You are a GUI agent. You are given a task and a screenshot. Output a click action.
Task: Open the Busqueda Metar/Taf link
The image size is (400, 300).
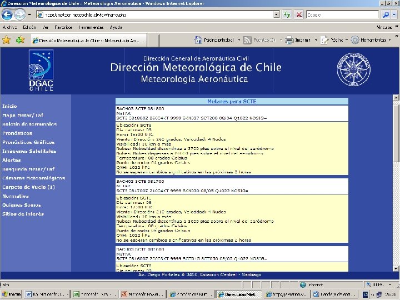tap(28, 169)
